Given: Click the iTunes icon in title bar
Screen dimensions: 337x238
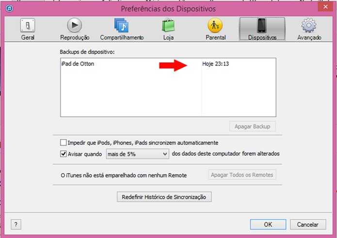Looking at the screenshot, I should coord(10,9).
